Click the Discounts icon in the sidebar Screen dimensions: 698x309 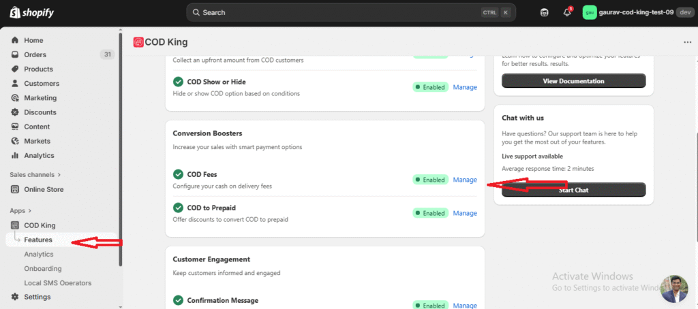[15, 112]
